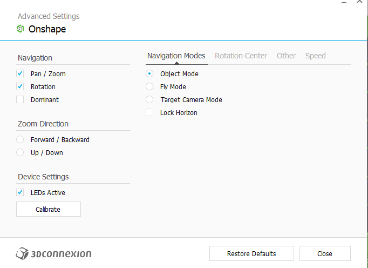Select Forward / Backward zoom direction
The height and width of the screenshot is (268, 368).
[20, 139]
